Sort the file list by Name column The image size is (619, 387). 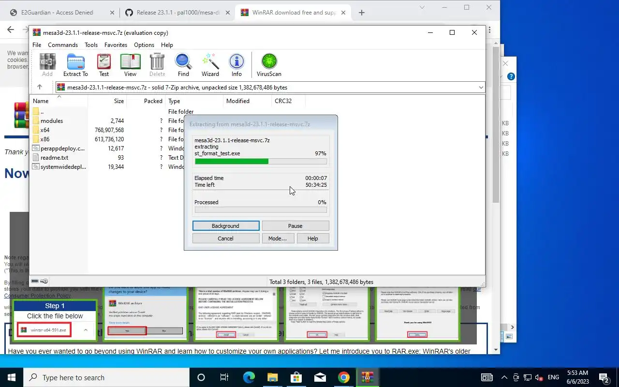point(59,101)
